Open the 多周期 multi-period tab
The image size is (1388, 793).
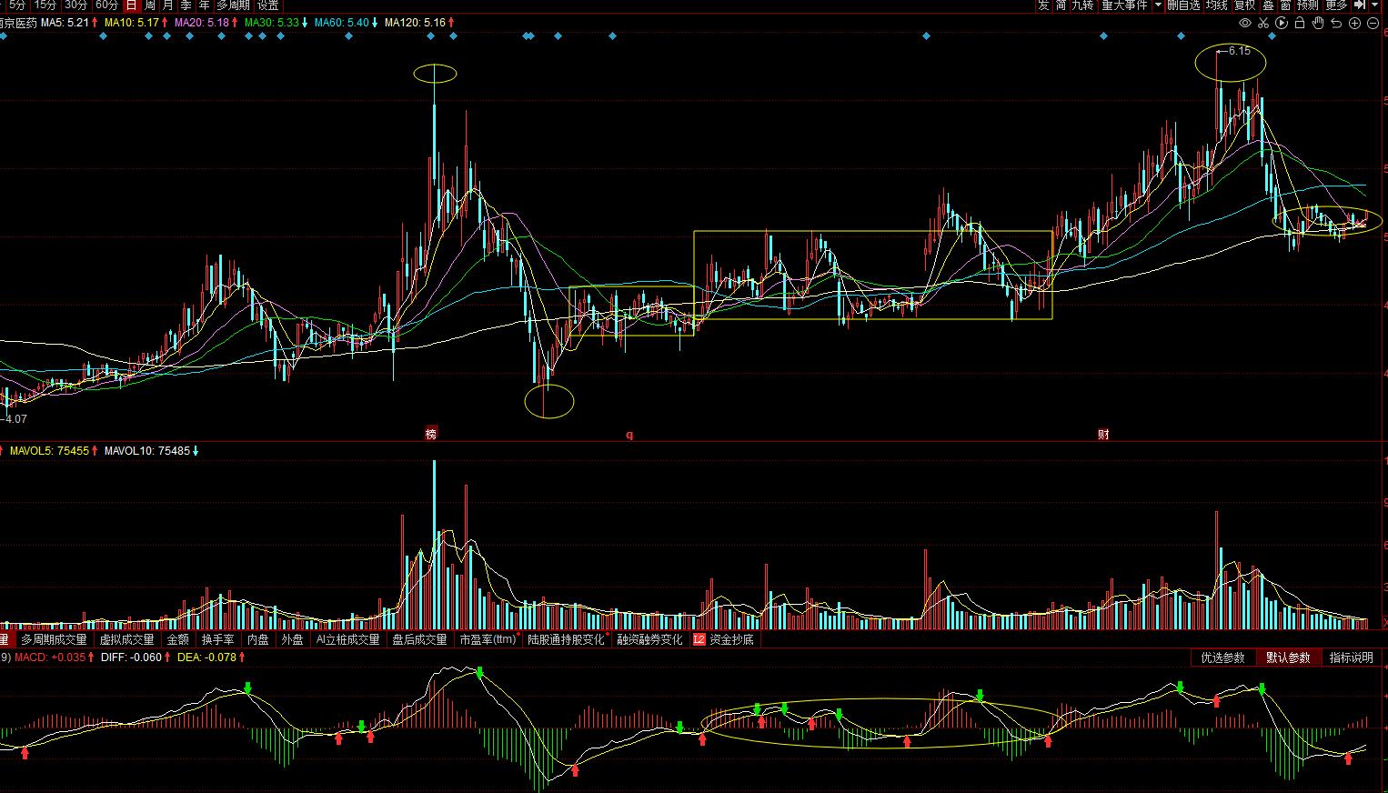(x=232, y=5)
